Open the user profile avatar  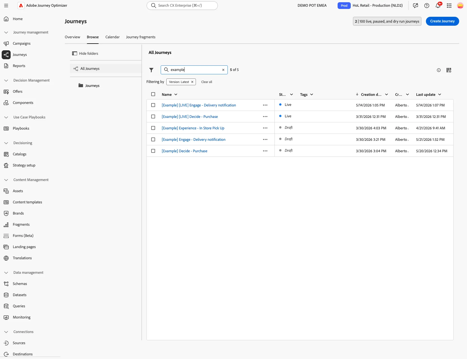(460, 6)
